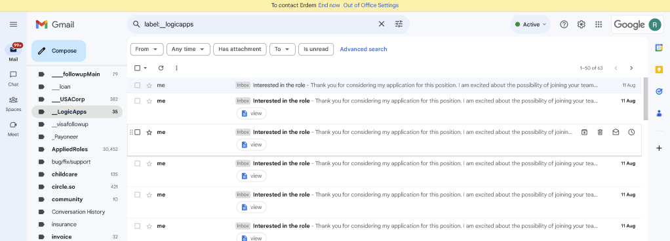The width and height of the screenshot is (670, 241).
Task: Star the first email
Action: (149, 85)
